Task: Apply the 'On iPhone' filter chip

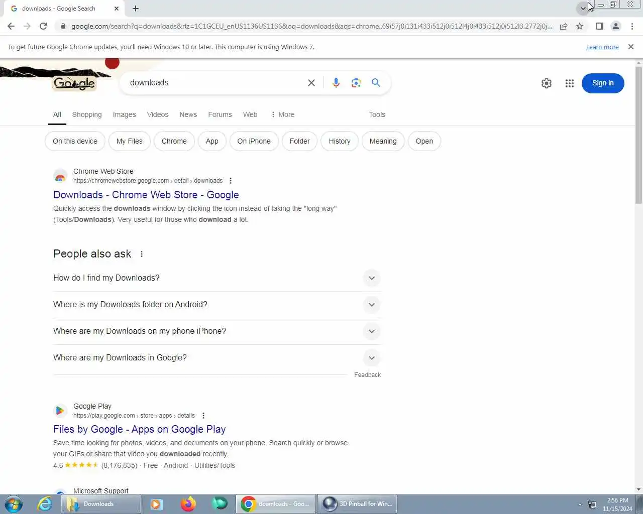Action: pyautogui.click(x=254, y=141)
